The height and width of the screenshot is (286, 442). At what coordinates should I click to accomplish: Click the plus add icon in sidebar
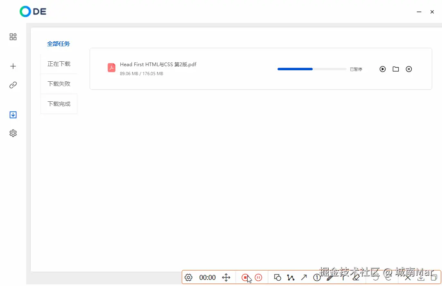13,66
